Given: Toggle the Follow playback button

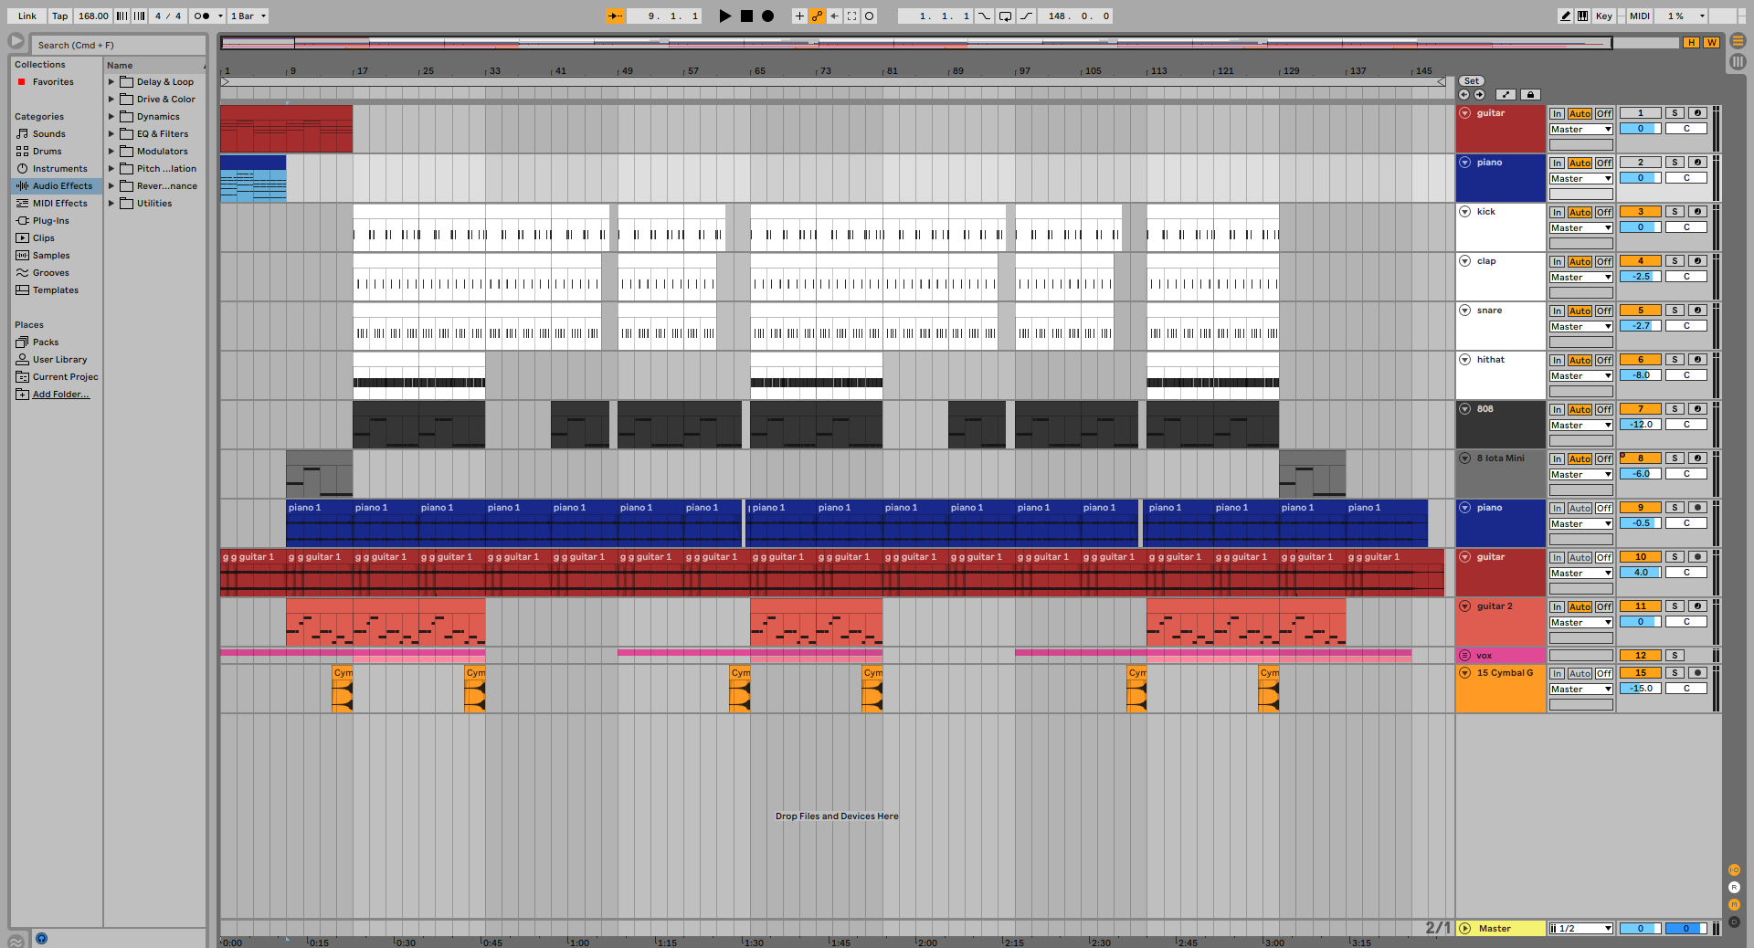Looking at the screenshot, I should 616,16.
